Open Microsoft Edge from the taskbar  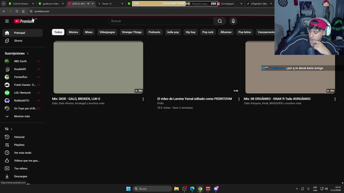click(192, 189)
